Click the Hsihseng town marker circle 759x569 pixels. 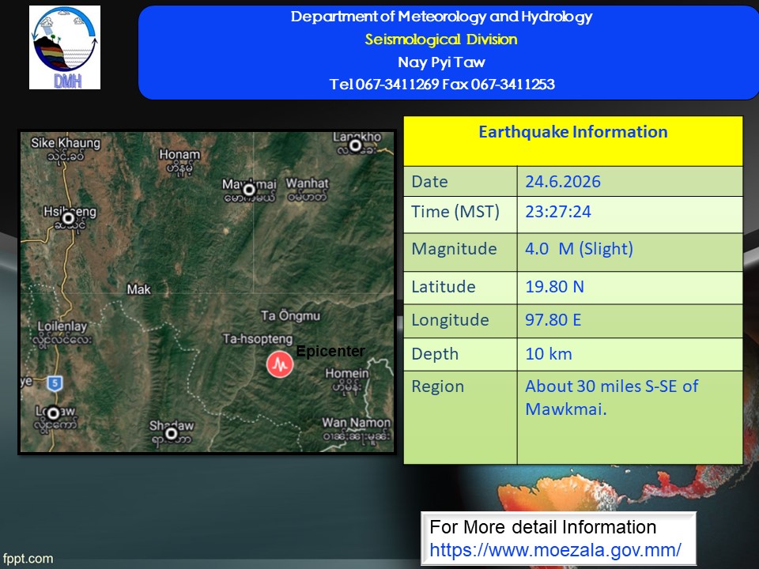click(x=68, y=218)
